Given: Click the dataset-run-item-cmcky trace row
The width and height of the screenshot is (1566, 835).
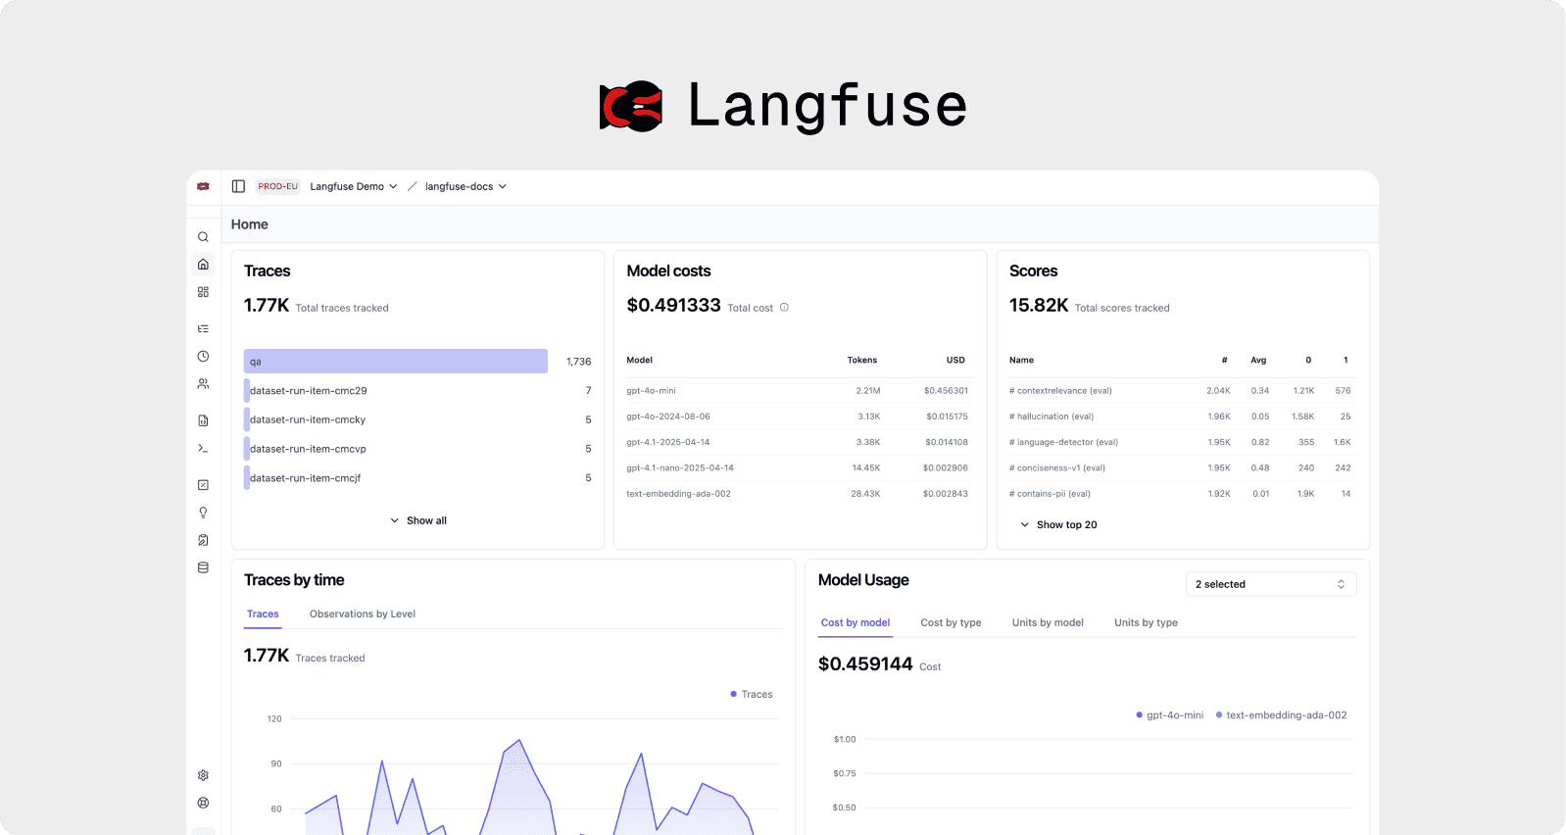Looking at the screenshot, I should coord(417,419).
